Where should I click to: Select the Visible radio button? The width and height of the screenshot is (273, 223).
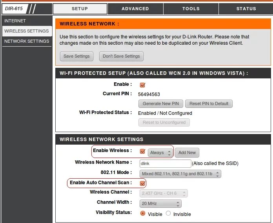(143, 213)
